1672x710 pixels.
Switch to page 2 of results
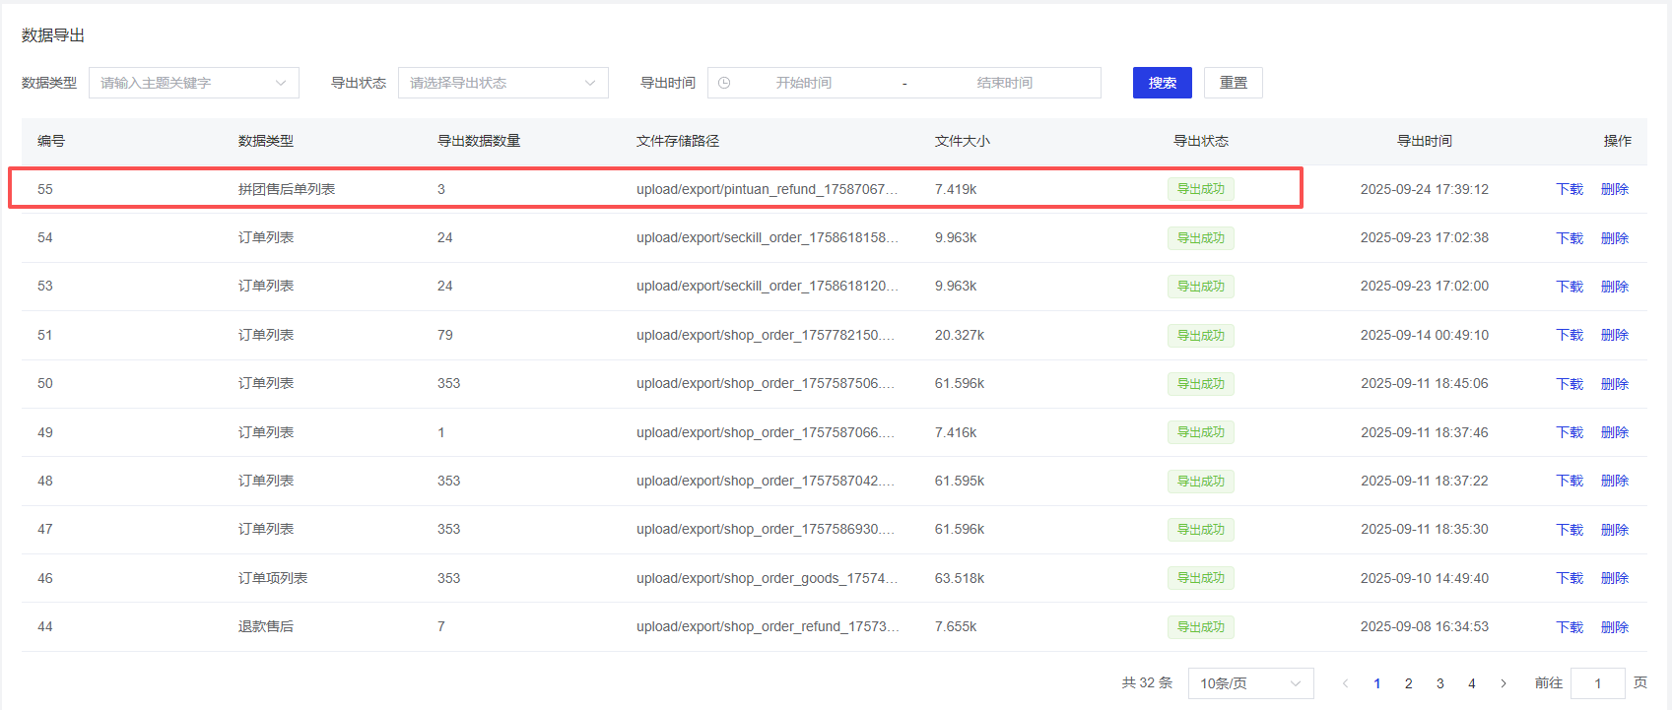click(x=1408, y=683)
